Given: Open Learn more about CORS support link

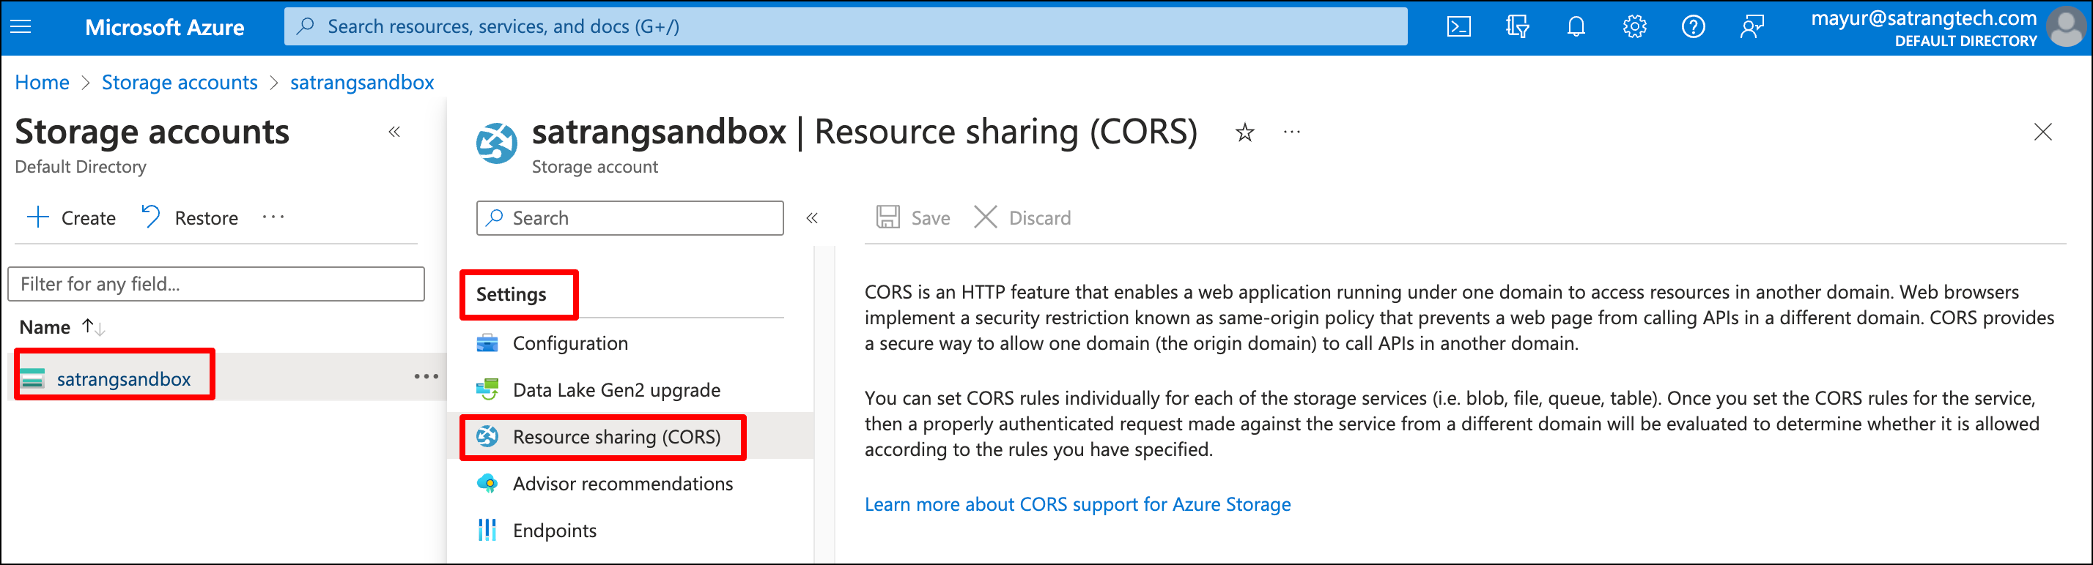Looking at the screenshot, I should click(x=1077, y=505).
